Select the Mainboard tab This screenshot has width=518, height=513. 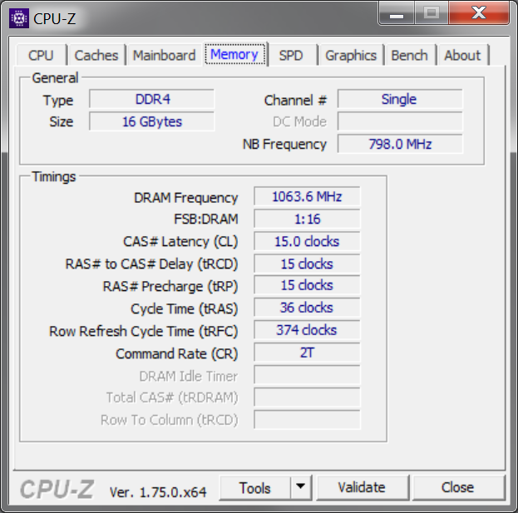[x=164, y=55]
